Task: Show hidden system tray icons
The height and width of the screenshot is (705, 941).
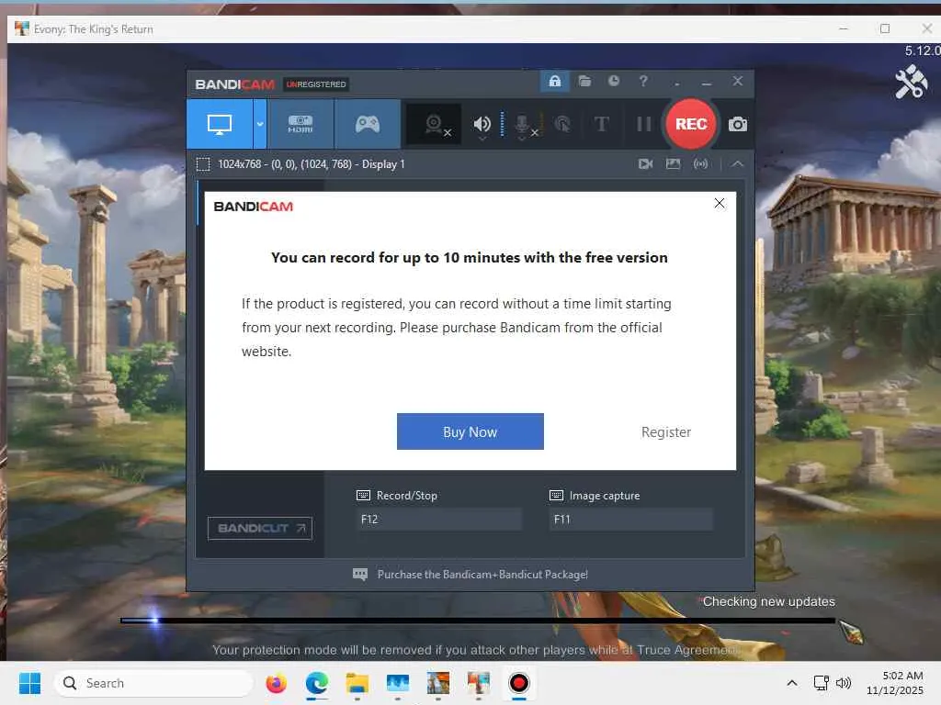Action: click(x=792, y=683)
